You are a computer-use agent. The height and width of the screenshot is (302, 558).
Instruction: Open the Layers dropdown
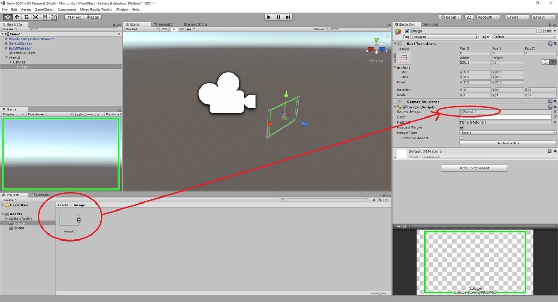[x=516, y=17]
